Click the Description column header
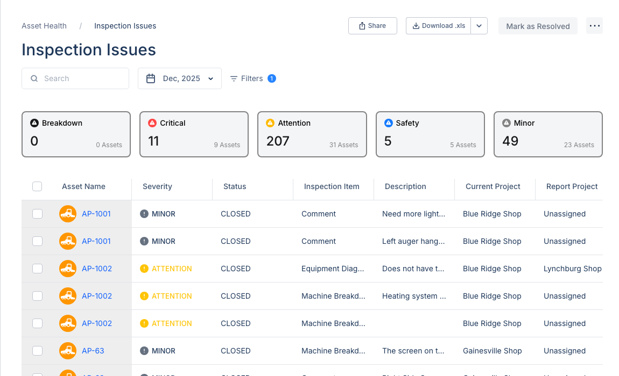Viewport: 619px width, 376px height. click(405, 186)
